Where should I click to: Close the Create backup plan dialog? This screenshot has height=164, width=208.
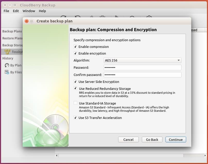[x=27, y=21]
